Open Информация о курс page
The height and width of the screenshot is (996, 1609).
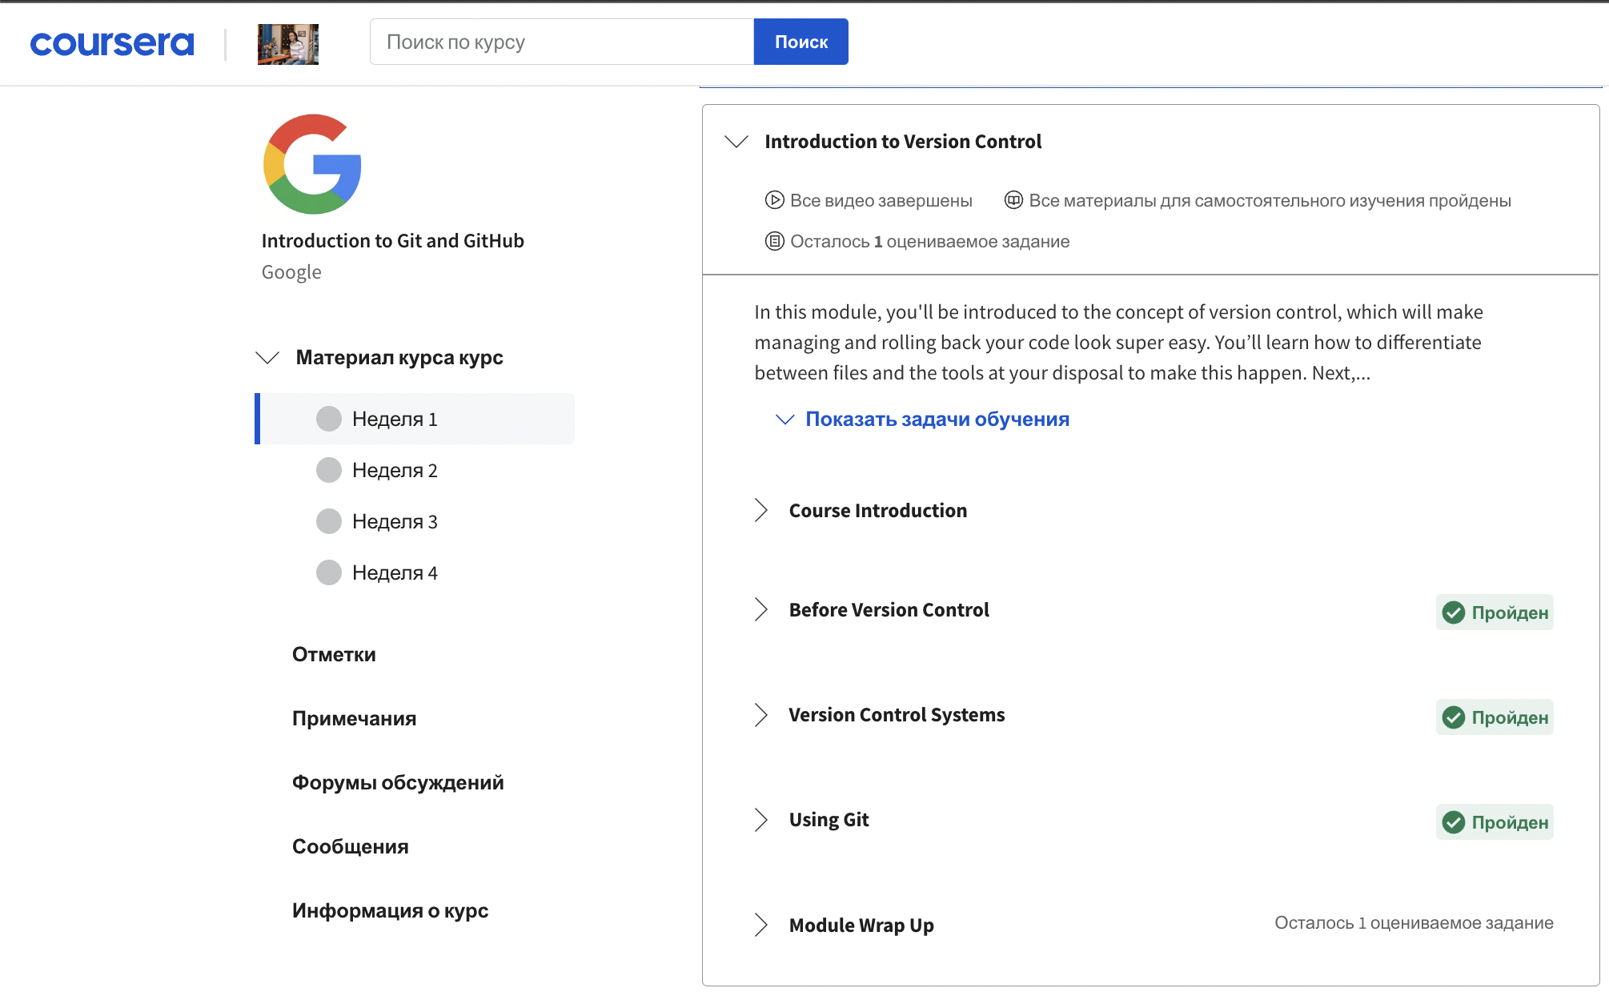(390, 910)
